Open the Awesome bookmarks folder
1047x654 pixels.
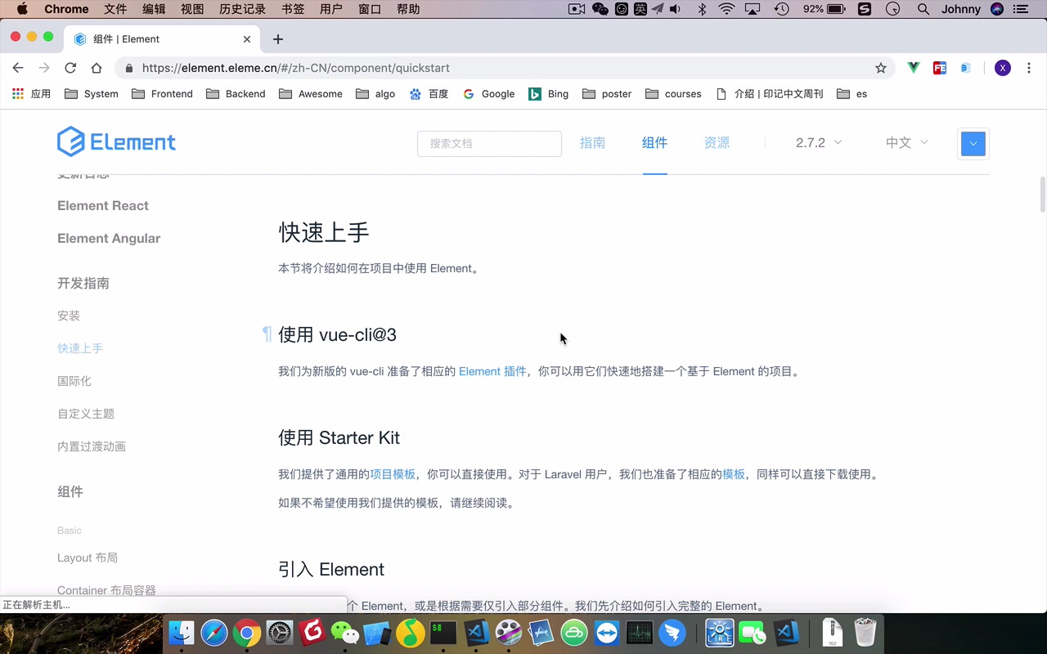click(311, 94)
